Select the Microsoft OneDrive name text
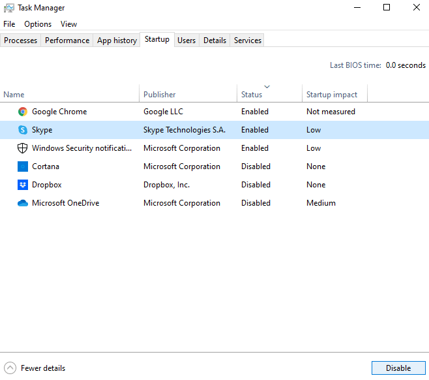Screen dimensions: 429x380 66,203
